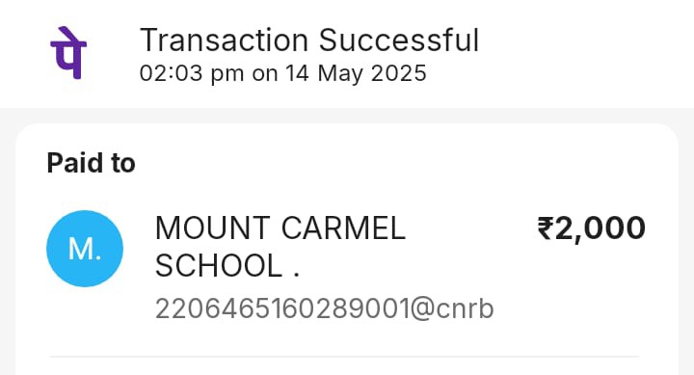This screenshot has height=375, width=694.
Task: Tap the digits 2,000 in the amount
Action: click(x=601, y=228)
